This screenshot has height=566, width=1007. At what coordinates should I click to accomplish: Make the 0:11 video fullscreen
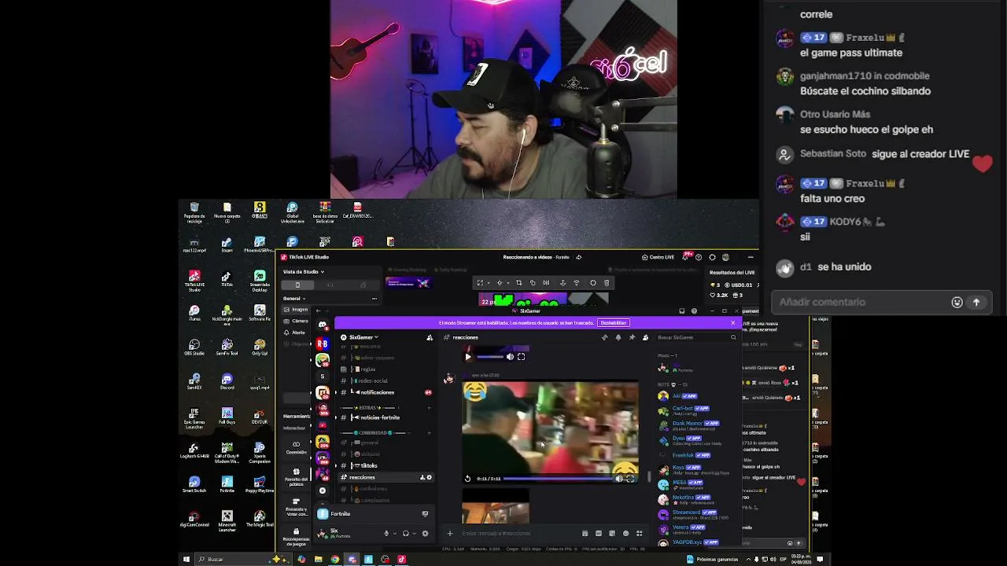629,479
